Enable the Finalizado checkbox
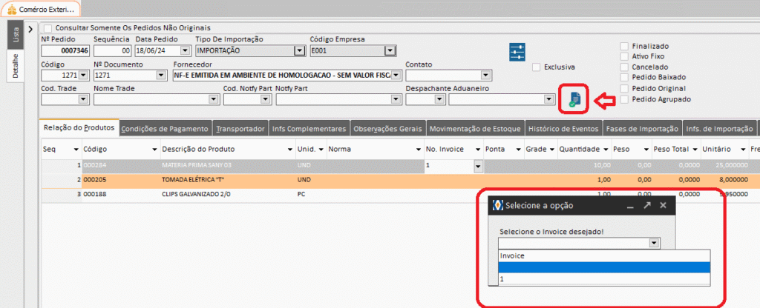The image size is (760, 308). click(624, 46)
